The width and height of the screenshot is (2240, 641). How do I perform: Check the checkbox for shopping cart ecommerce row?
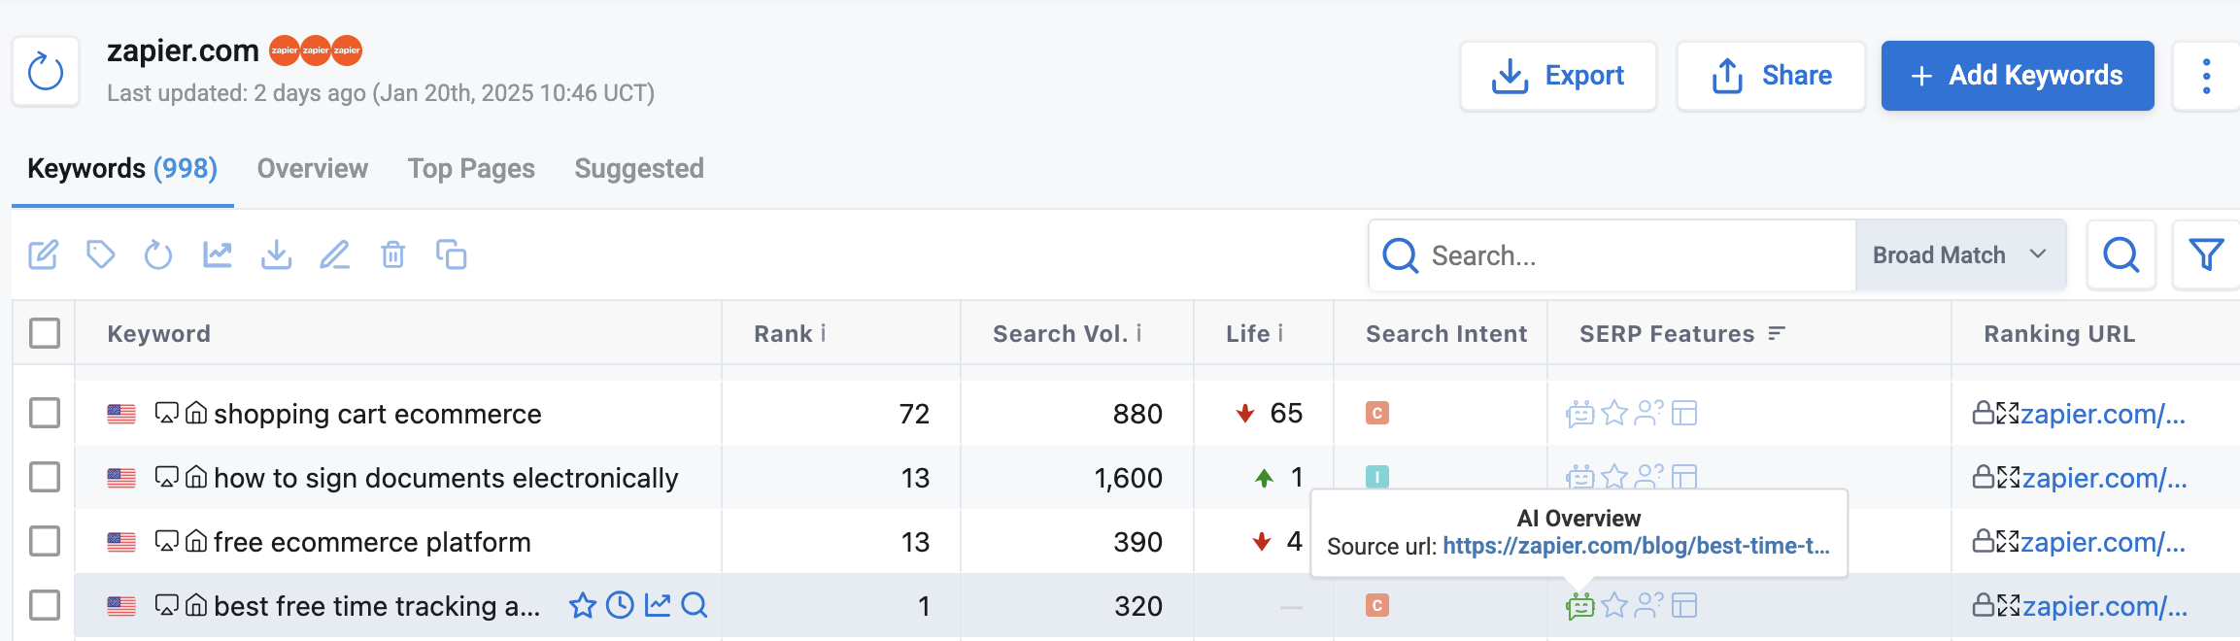44,413
